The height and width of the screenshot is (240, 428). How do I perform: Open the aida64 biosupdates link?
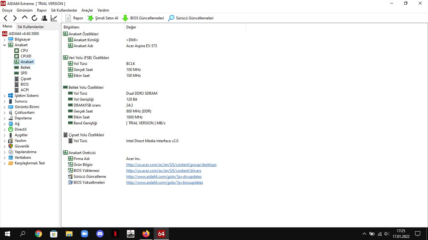click(164, 182)
